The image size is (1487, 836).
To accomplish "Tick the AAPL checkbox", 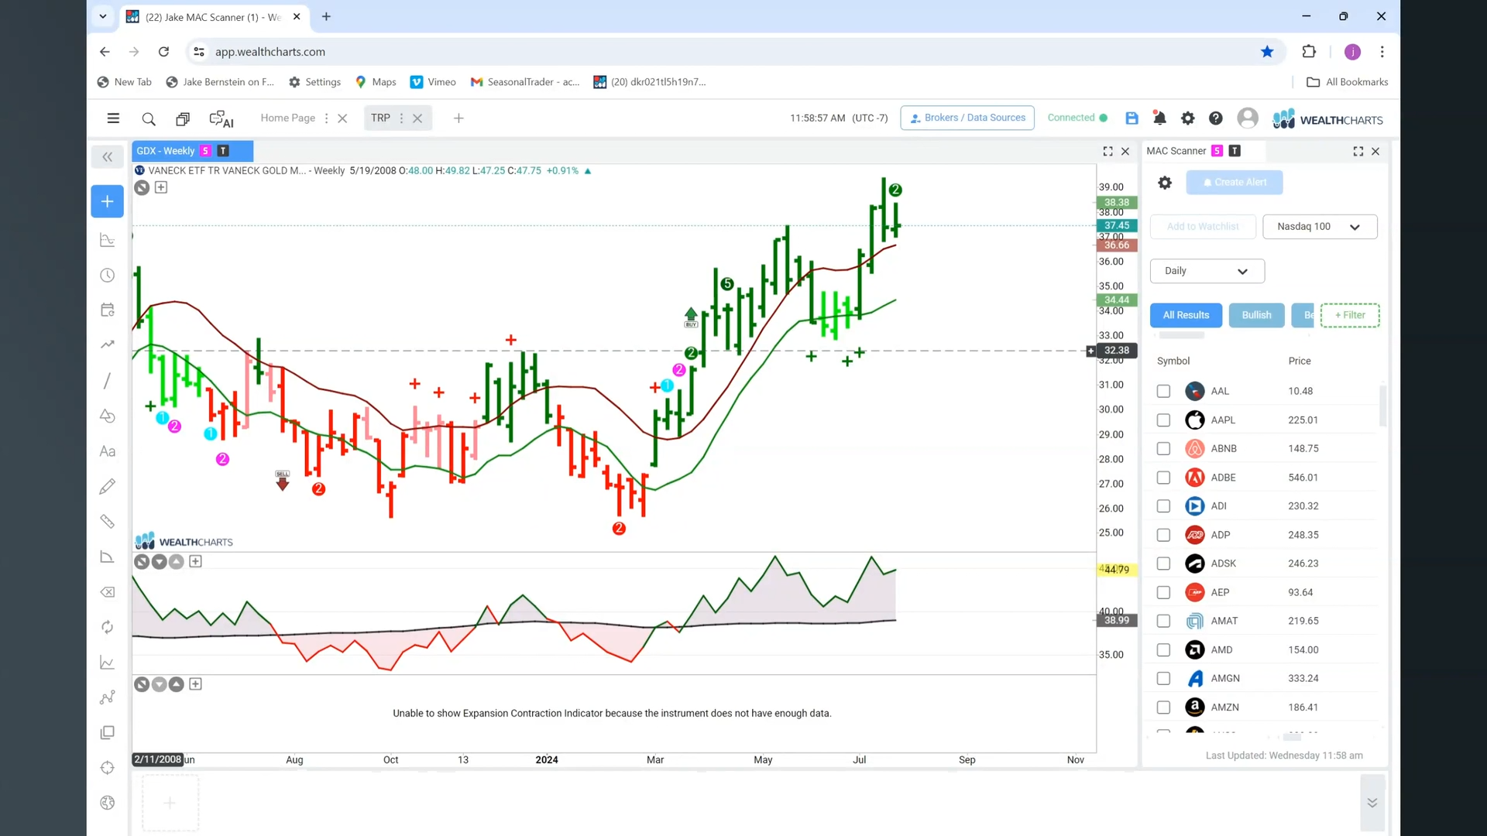I will point(1163,420).
